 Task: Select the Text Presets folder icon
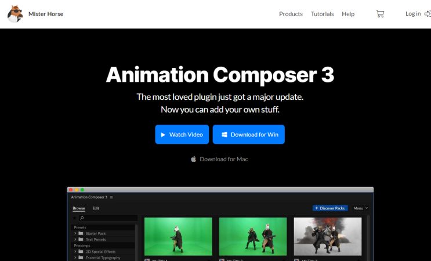coord(81,240)
